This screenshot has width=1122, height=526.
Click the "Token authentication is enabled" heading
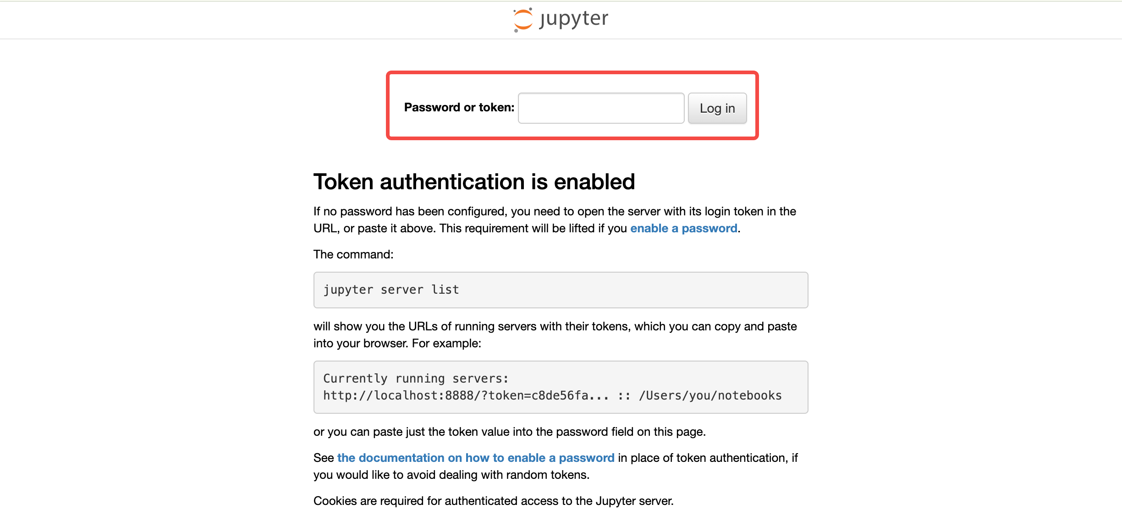474,182
